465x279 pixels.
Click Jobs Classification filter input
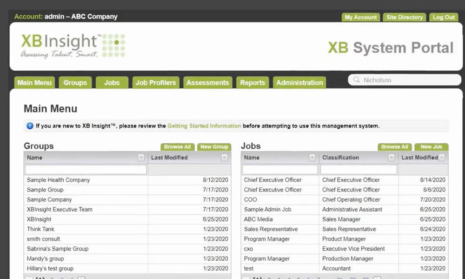359,170
